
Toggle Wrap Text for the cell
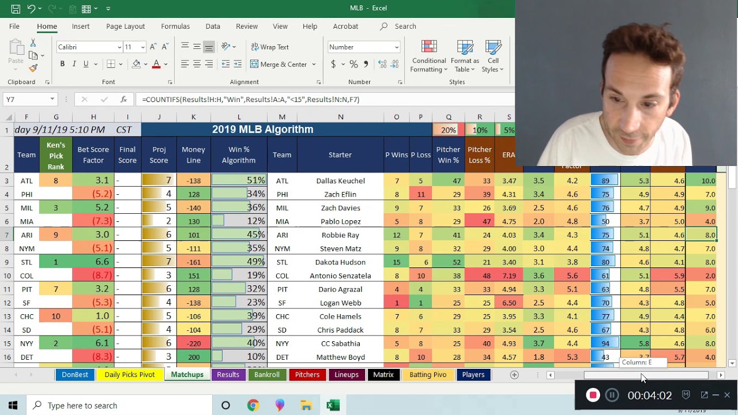270,47
